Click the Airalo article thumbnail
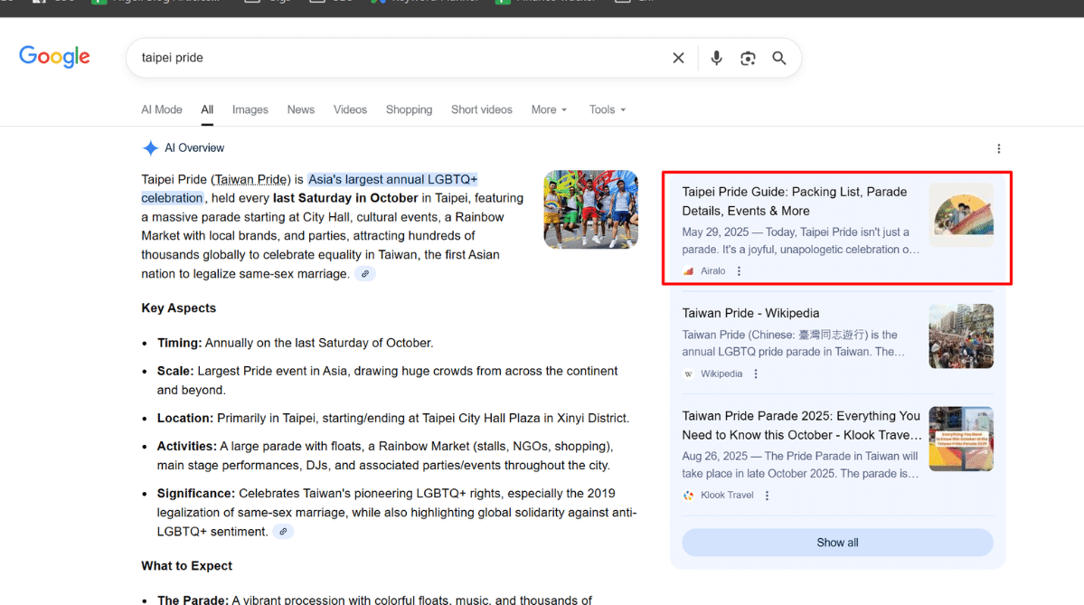1084x605 pixels. pos(961,215)
